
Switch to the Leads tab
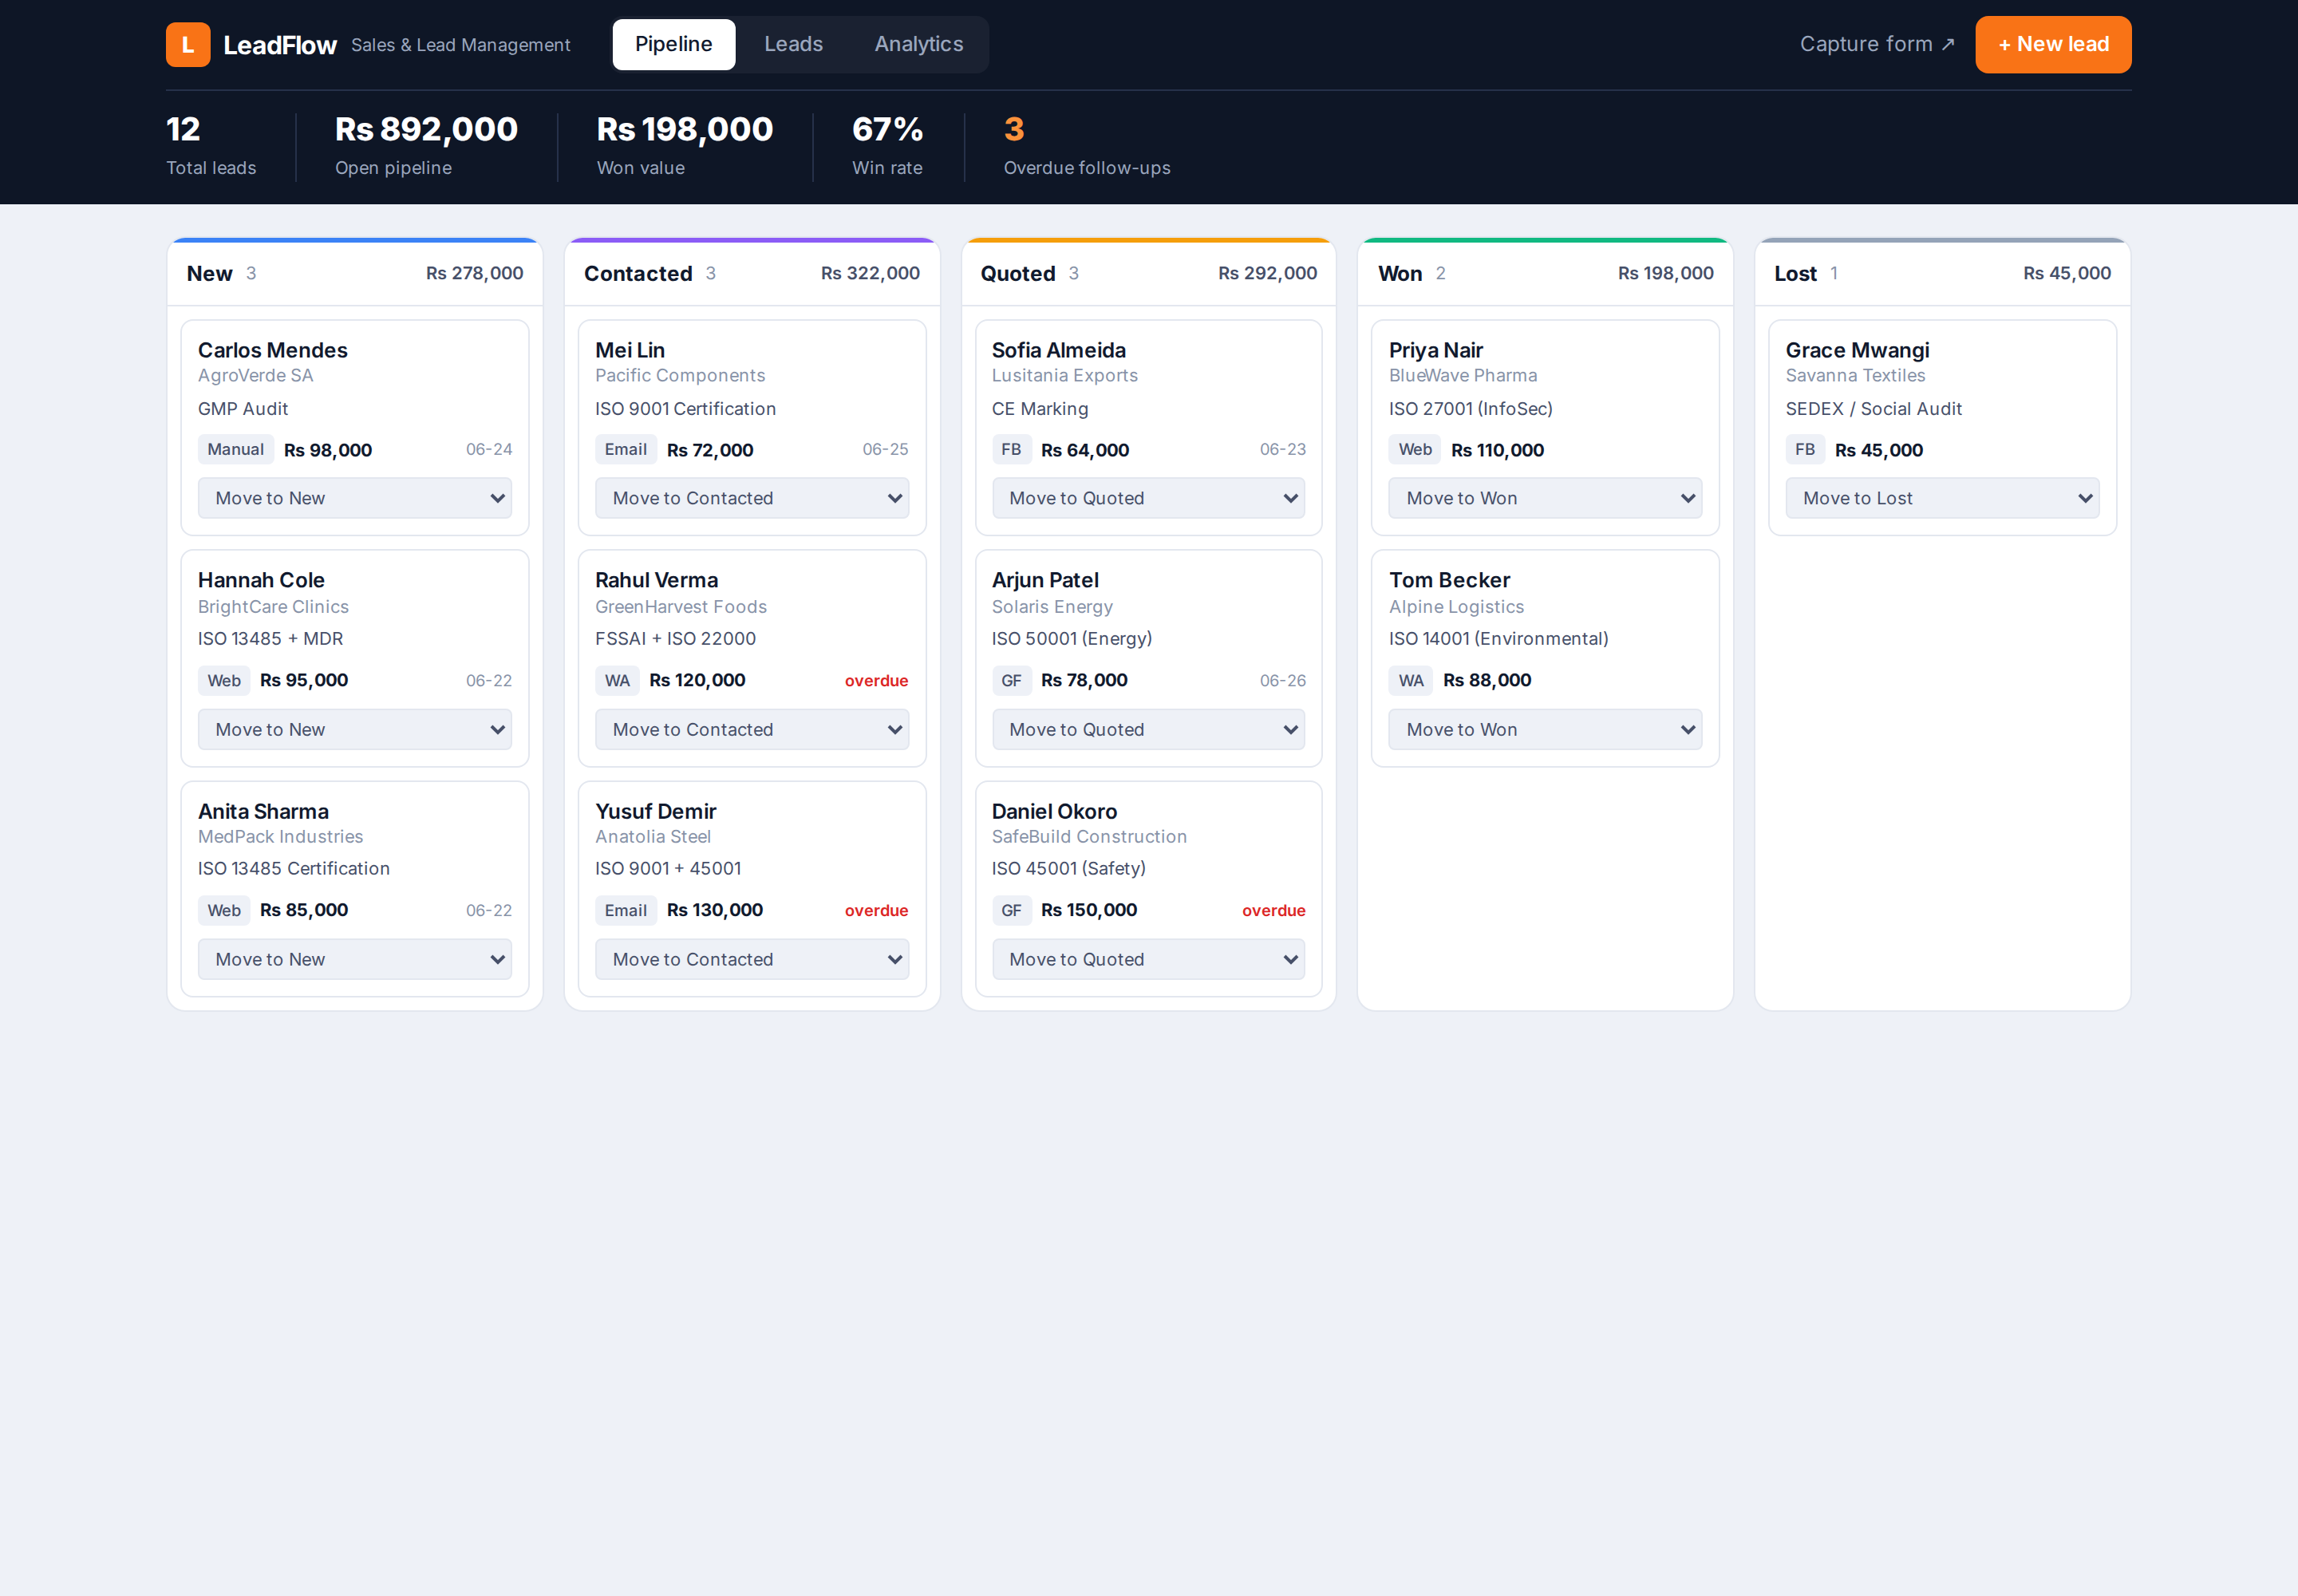tap(793, 44)
